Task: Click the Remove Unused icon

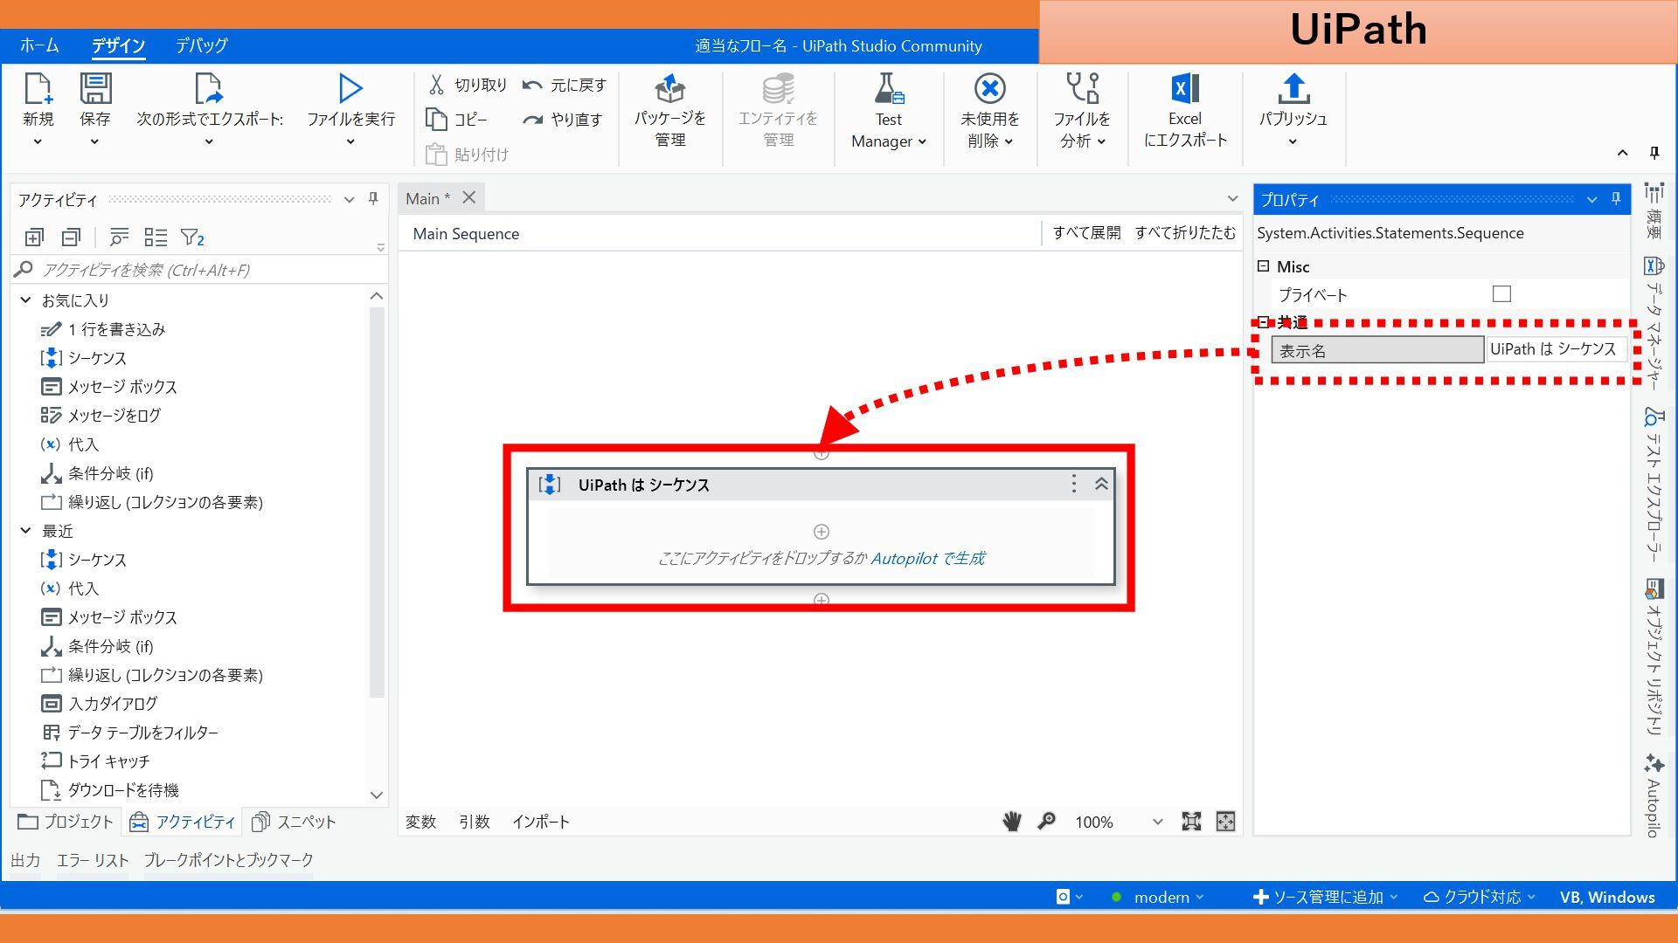Action: [x=989, y=89]
